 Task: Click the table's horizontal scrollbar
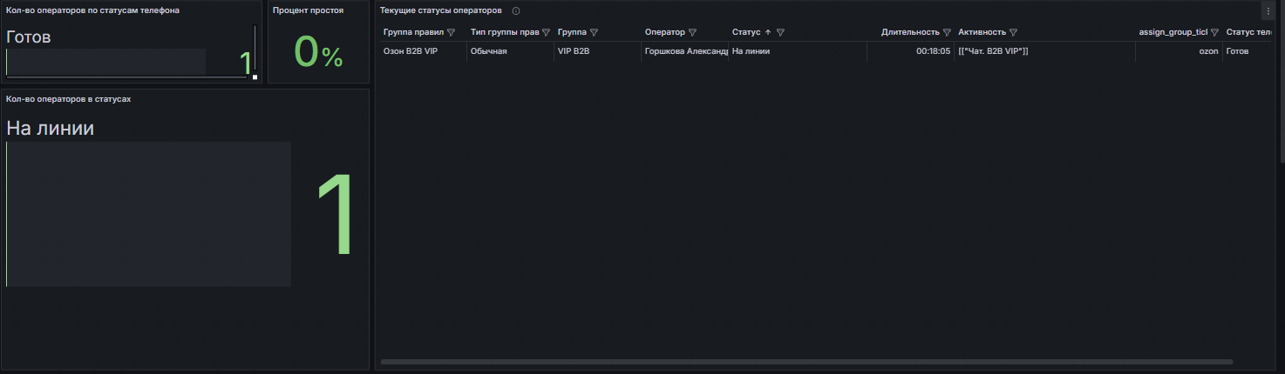(806, 361)
